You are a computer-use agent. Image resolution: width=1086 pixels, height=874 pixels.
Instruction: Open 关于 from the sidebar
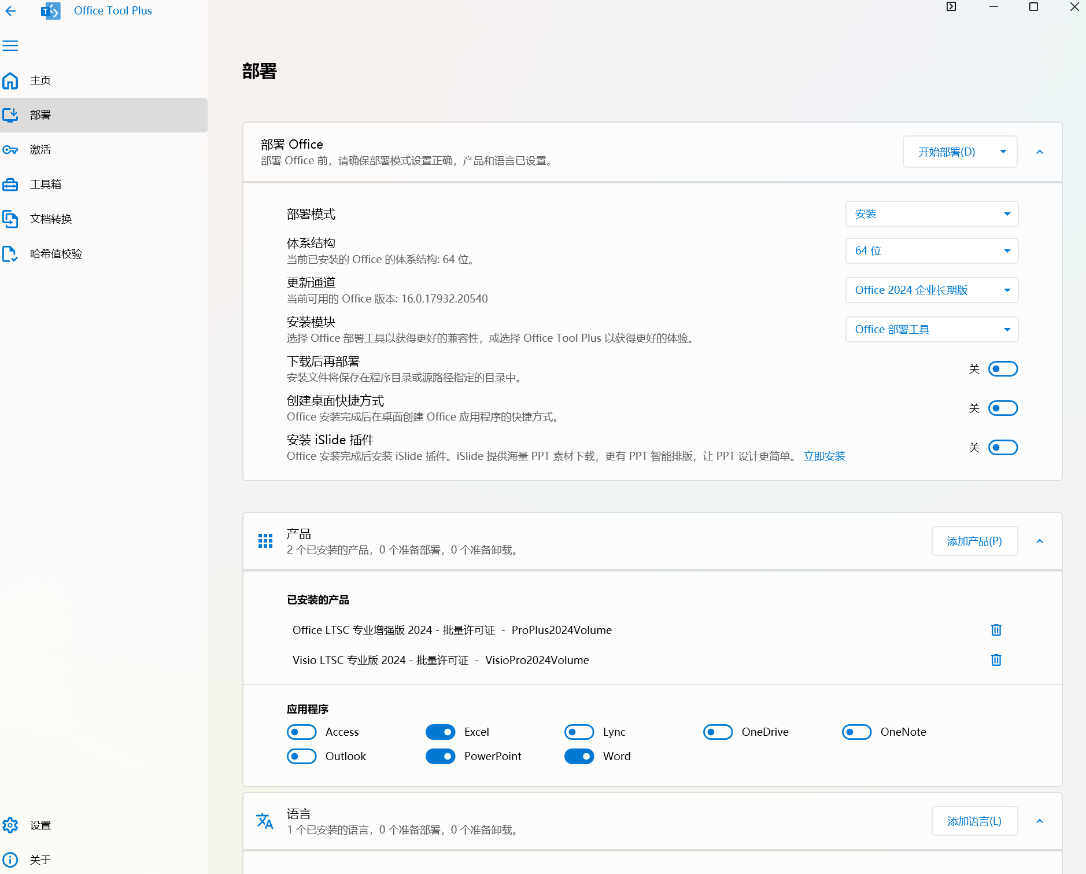(x=104, y=860)
